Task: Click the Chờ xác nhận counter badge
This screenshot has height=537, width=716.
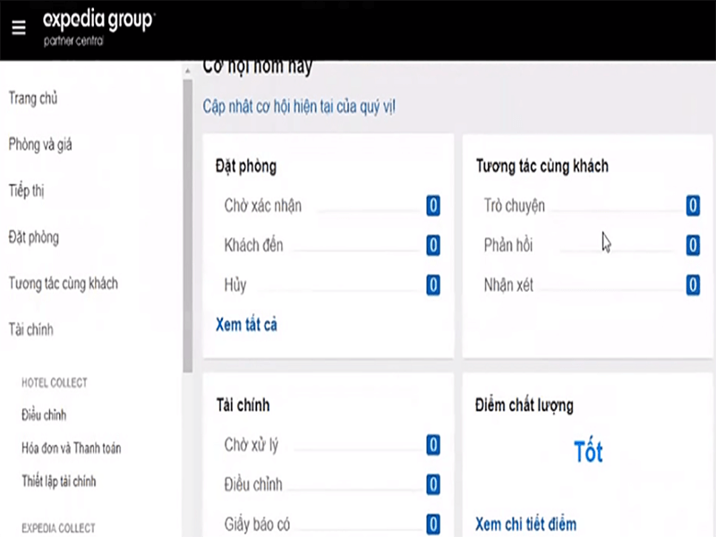Action: point(432,206)
